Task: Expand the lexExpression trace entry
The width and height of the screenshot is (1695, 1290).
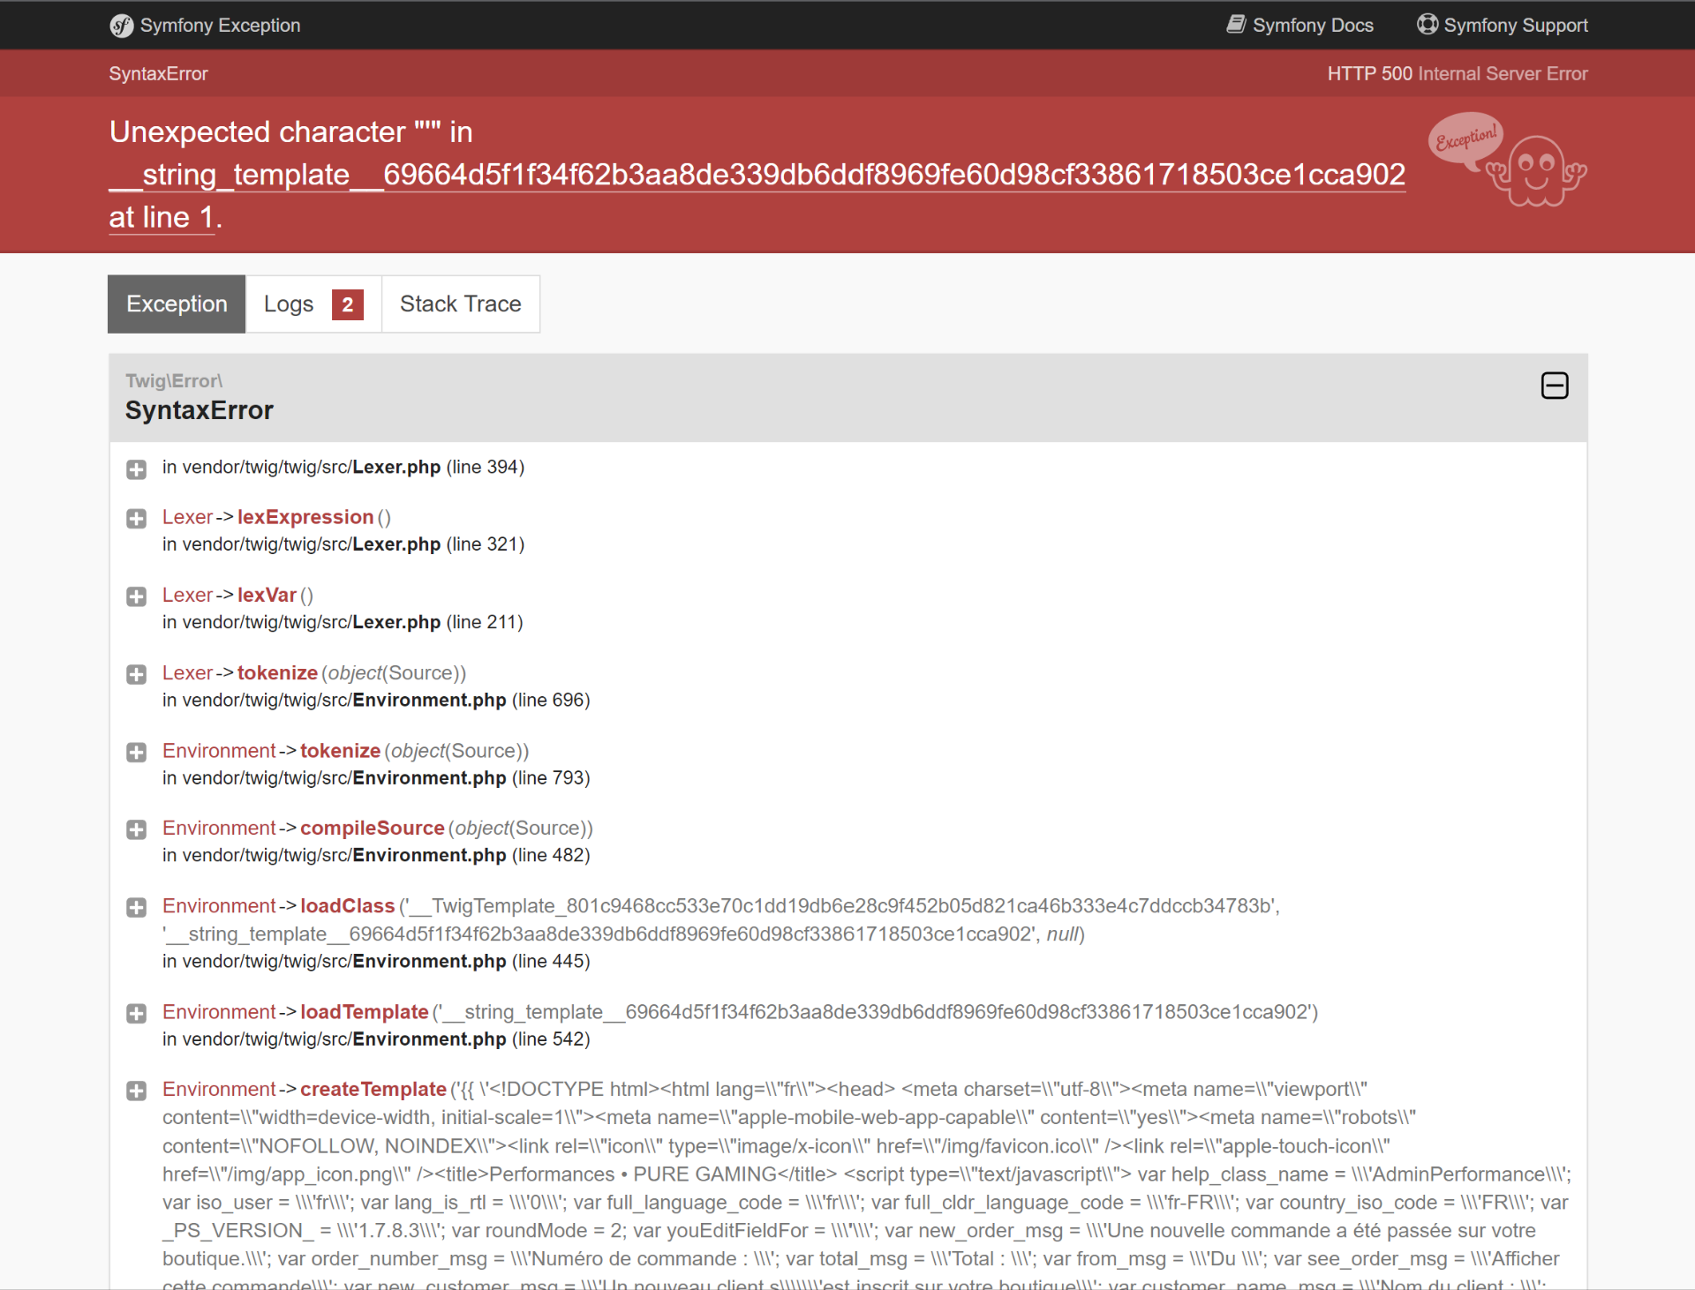Action: (136, 519)
